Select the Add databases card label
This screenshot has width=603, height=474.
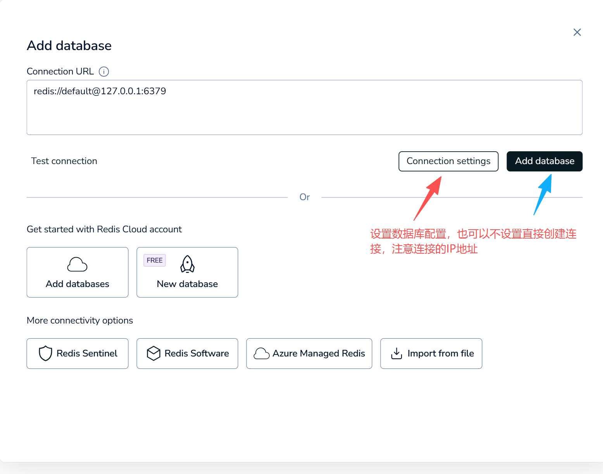point(78,284)
